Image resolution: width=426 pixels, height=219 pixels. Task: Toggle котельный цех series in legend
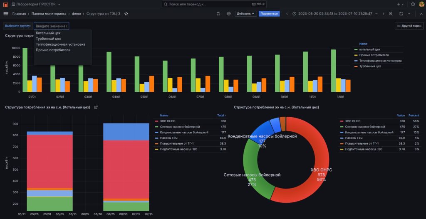tap(369, 50)
